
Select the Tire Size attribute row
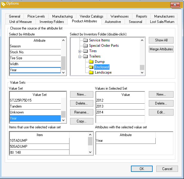[x=35, y=58]
